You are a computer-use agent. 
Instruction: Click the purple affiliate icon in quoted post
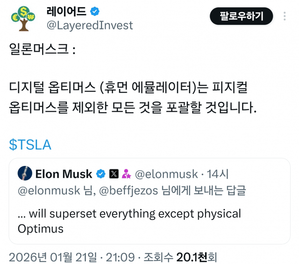point(126,174)
